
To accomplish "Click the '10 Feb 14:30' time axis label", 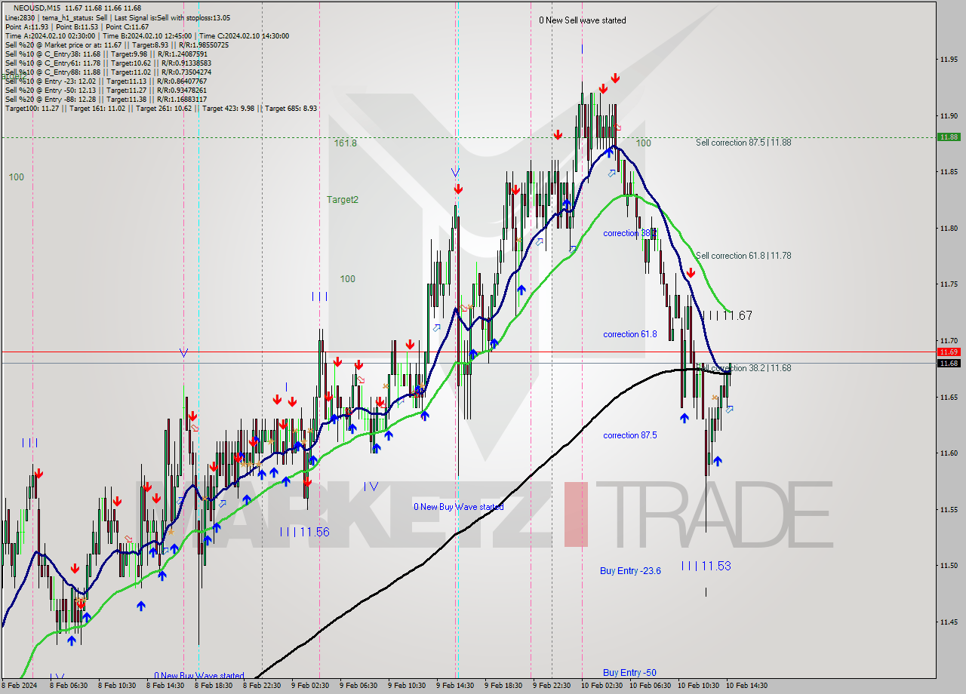I will tap(746, 686).
